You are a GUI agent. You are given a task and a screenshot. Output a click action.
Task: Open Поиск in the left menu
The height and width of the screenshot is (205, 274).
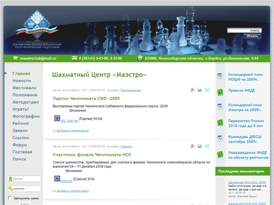19,159
